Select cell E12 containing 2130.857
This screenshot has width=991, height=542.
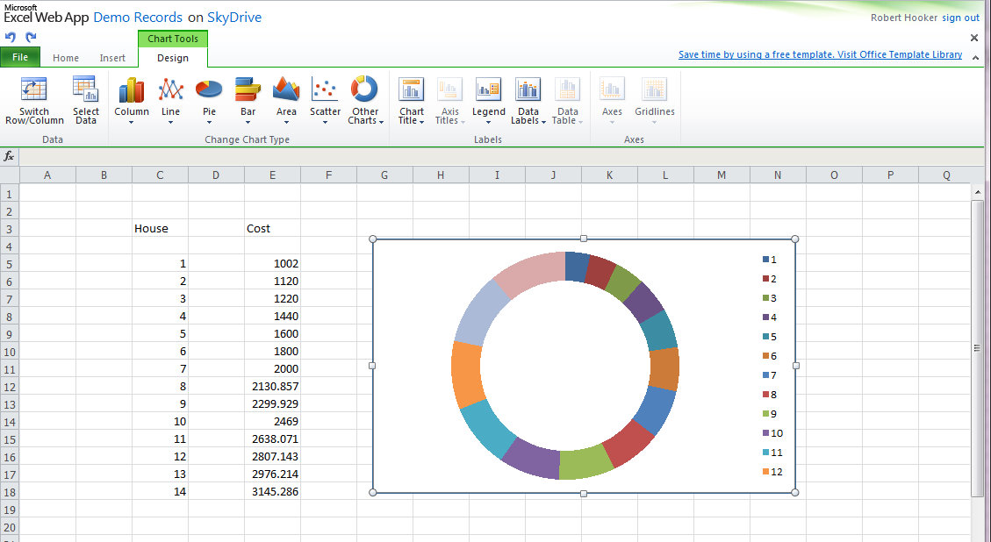(272, 386)
